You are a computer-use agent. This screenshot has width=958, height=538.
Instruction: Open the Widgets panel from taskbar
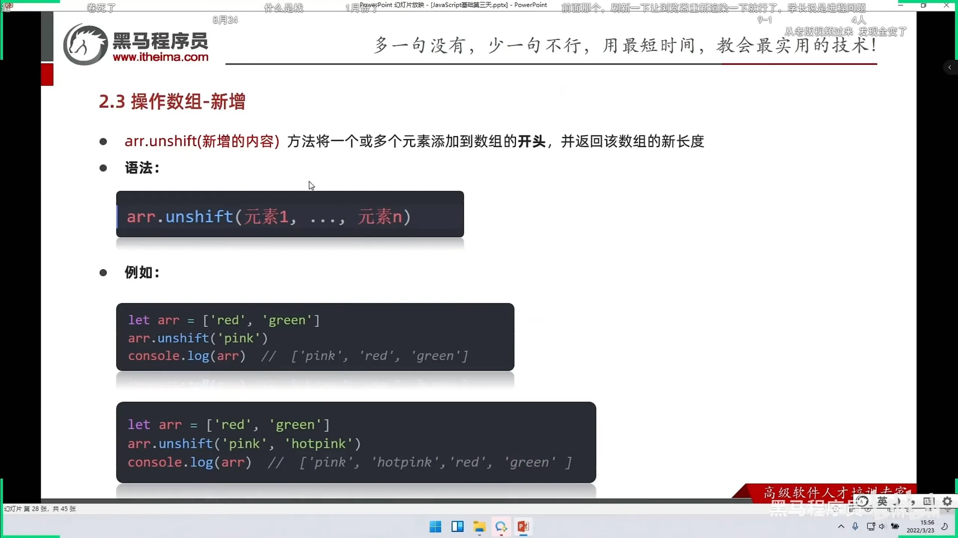(x=457, y=526)
